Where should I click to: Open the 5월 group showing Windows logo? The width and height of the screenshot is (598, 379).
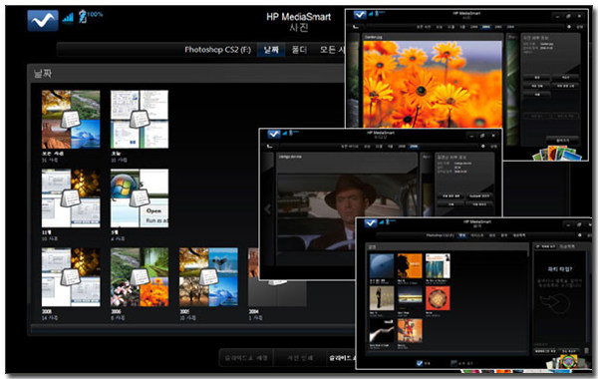click(x=140, y=198)
